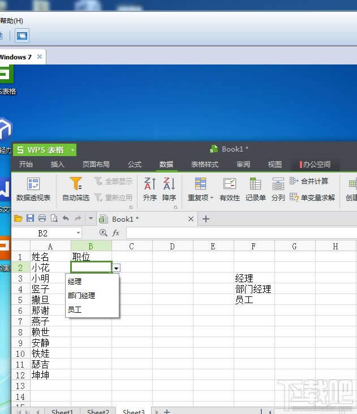Switch to the 视图 ribbon tab
This screenshot has width=357, height=414.
(274, 164)
